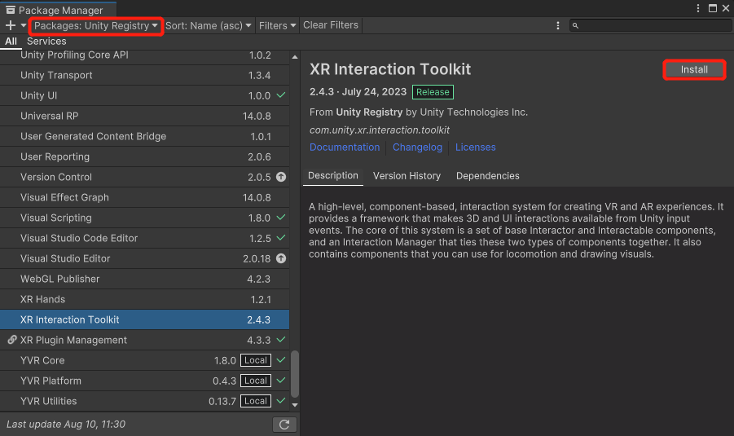Screen dimensions: 734x436
Task: Select the Visual Scripting package row
Action: pos(145,218)
